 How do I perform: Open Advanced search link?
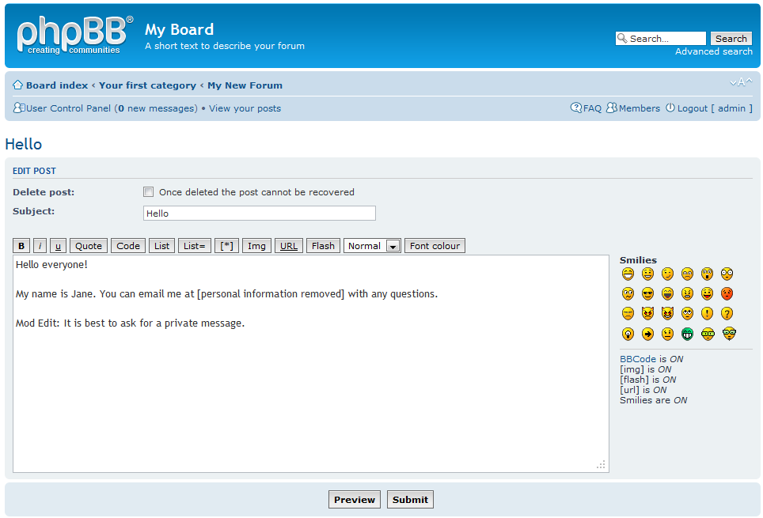[714, 51]
